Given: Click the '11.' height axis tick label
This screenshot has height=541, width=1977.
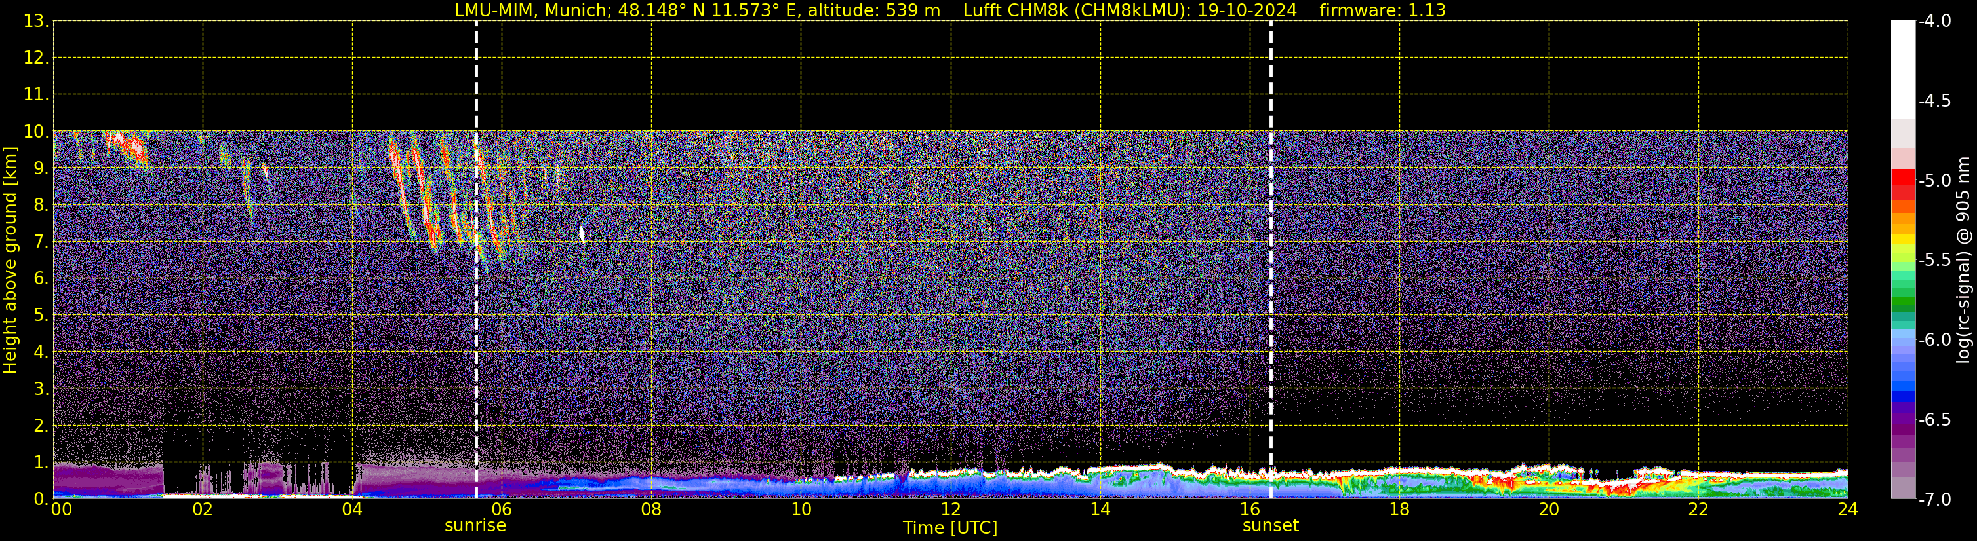Looking at the screenshot, I should pos(36,95).
